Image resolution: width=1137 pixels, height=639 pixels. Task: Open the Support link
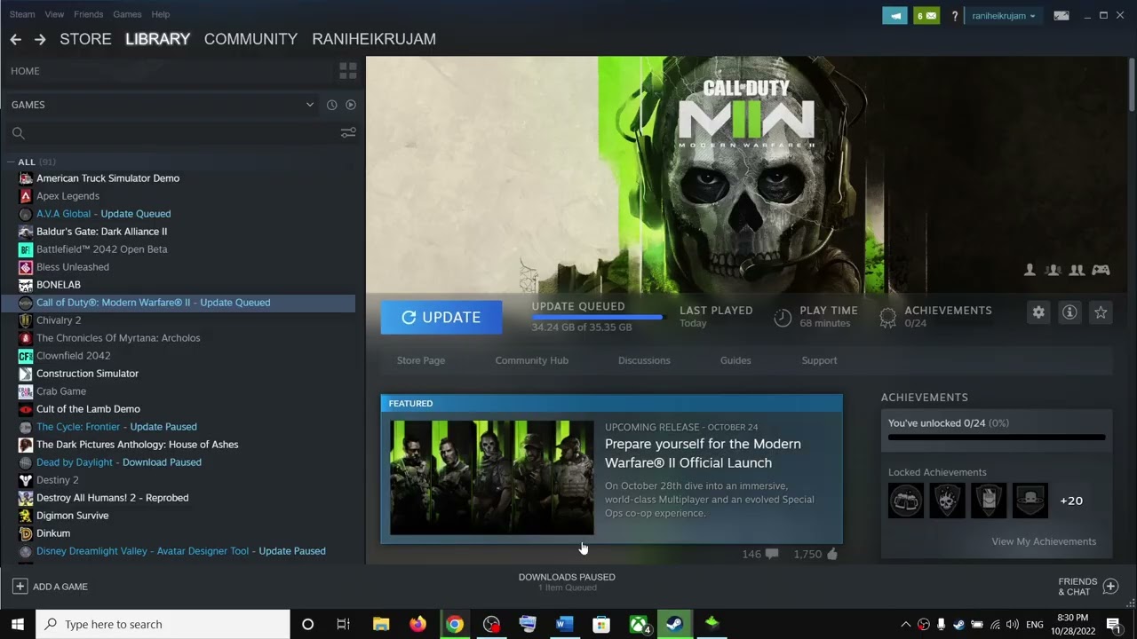pos(819,360)
